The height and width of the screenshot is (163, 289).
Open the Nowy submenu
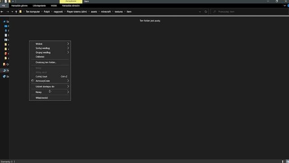tap(50, 92)
